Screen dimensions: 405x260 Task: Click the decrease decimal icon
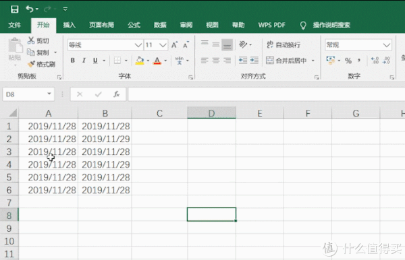pos(386,61)
